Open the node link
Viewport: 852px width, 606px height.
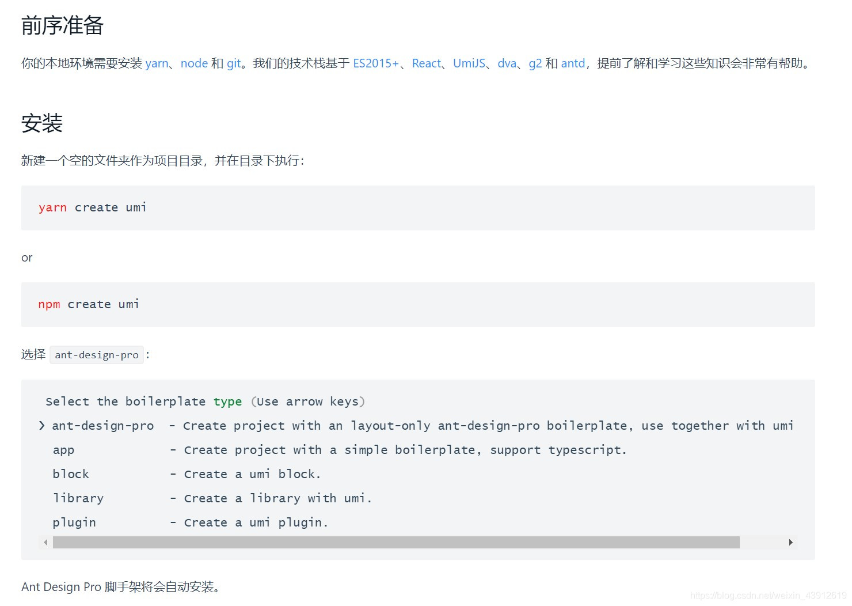coord(194,63)
